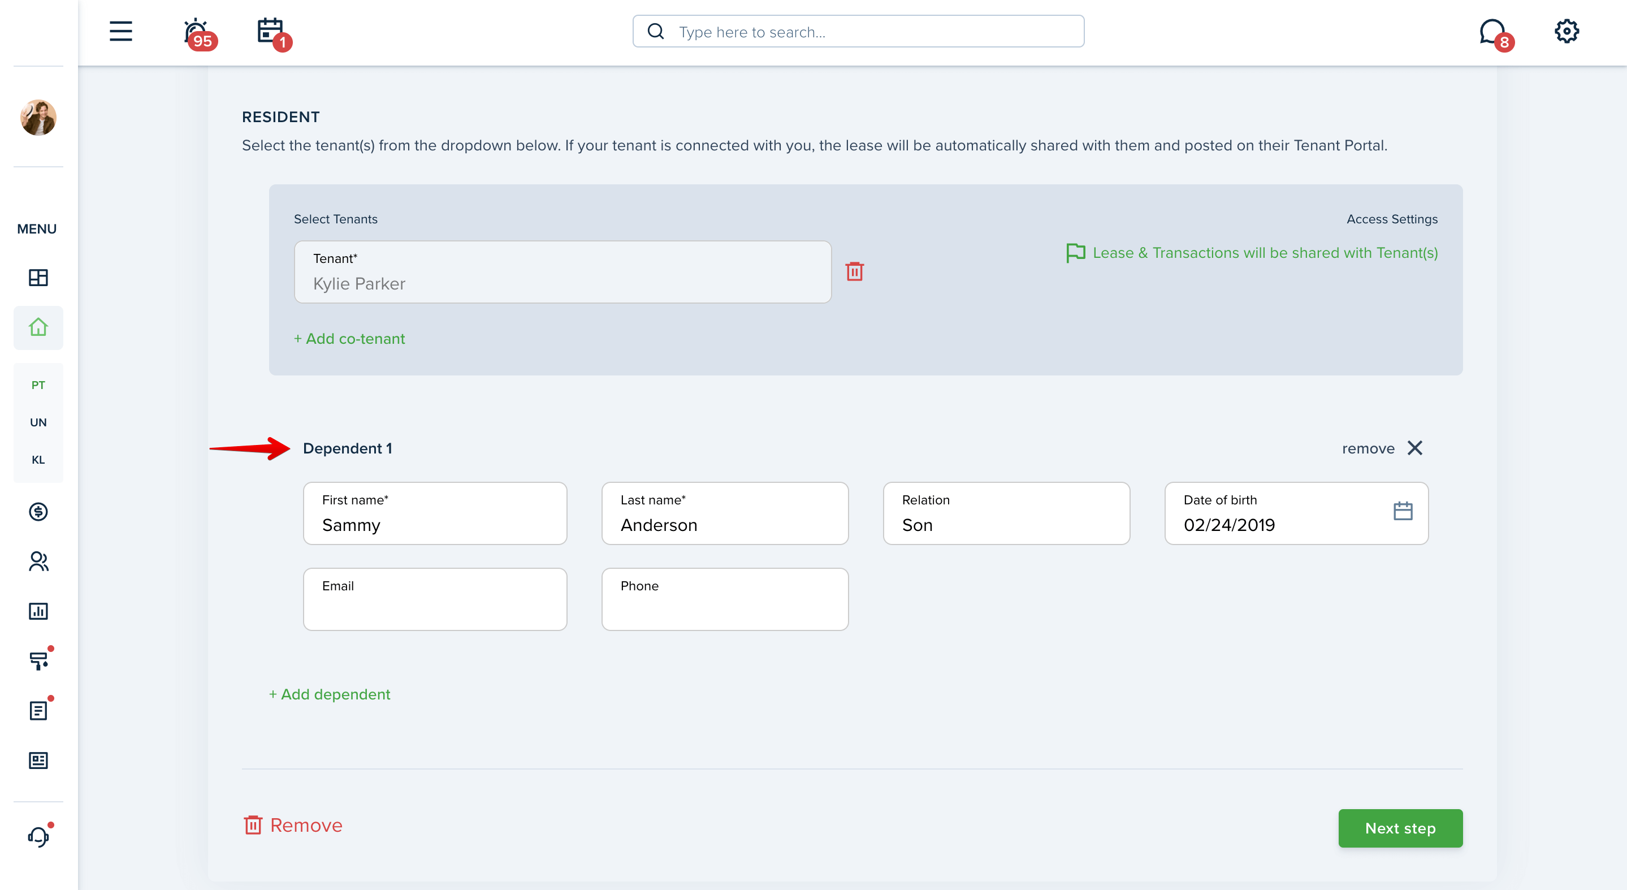The image size is (1627, 890).
Task: Open the Relation dropdown showing Son
Action: [1006, 513]
